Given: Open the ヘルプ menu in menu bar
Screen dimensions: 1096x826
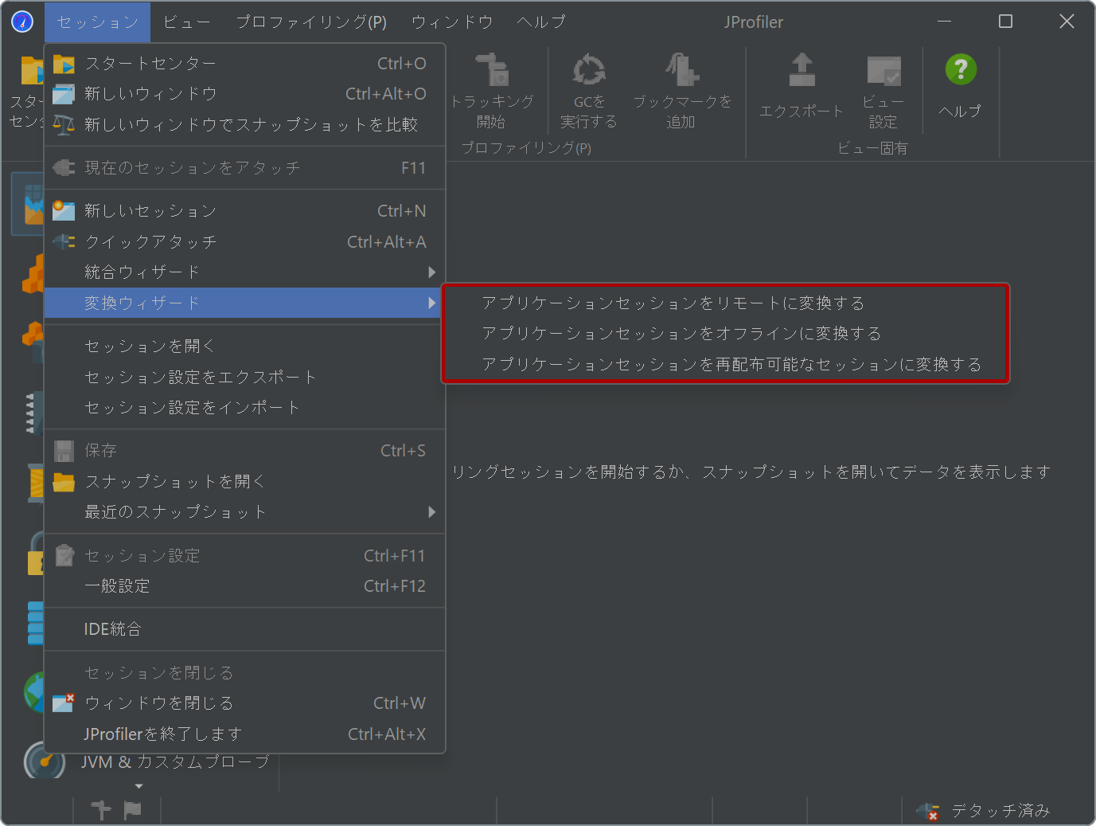Looking at the screenshot, I should (x=541, y=22).
